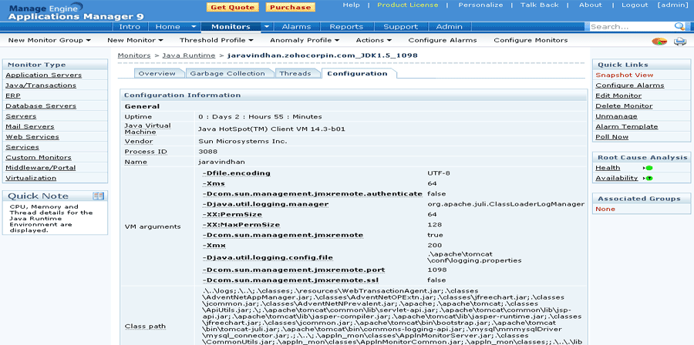Click the -Xmx VM argument label
694x345 pixels.
(x=214, y=246)
